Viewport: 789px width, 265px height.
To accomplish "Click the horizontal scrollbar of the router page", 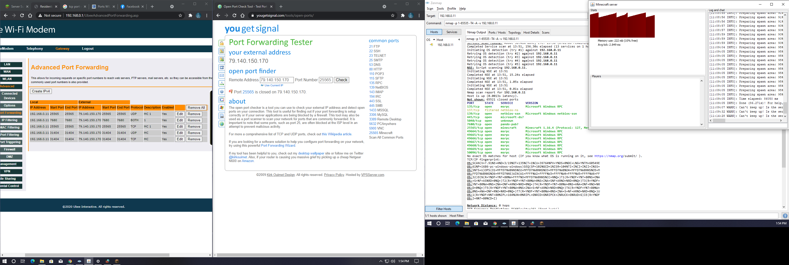I will point(97,255).
